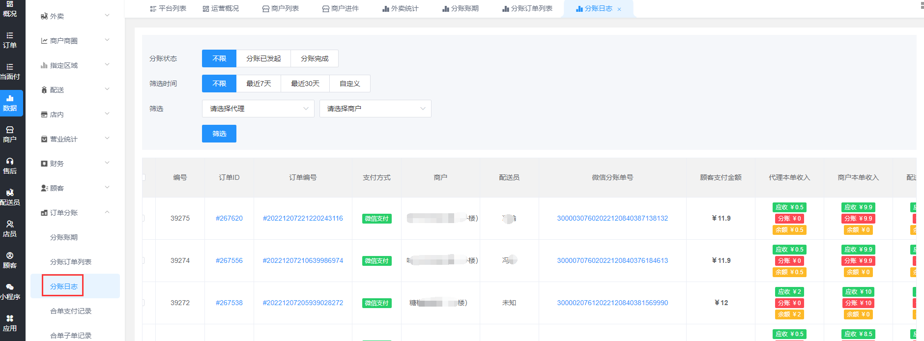Screen dimensions: 924x341
Task: Click the blue 筛选 button
Action: pos(219,134)
